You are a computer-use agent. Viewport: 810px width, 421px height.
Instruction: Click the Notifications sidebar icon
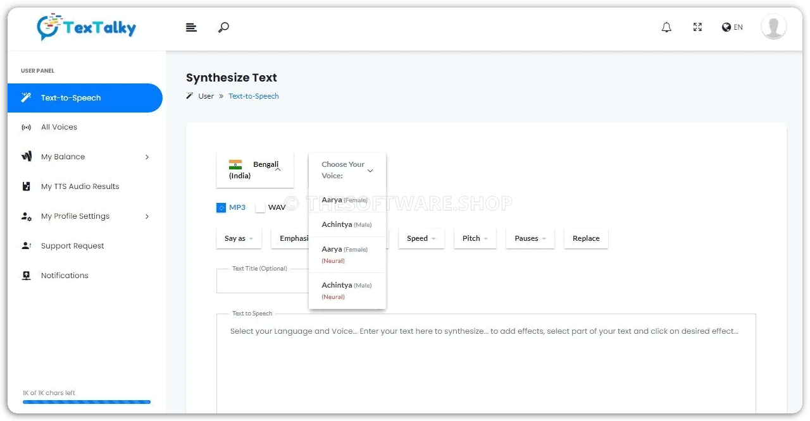26,276
